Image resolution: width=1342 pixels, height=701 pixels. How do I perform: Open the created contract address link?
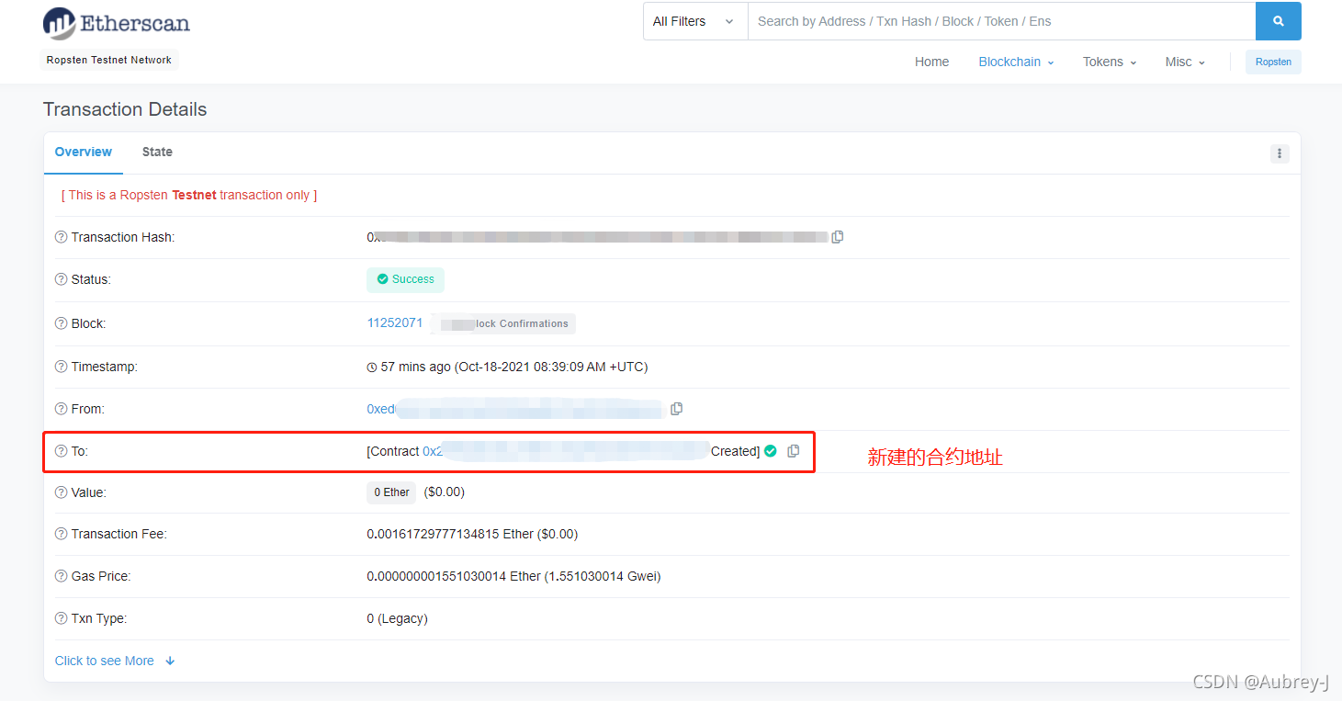coord(565,451)
